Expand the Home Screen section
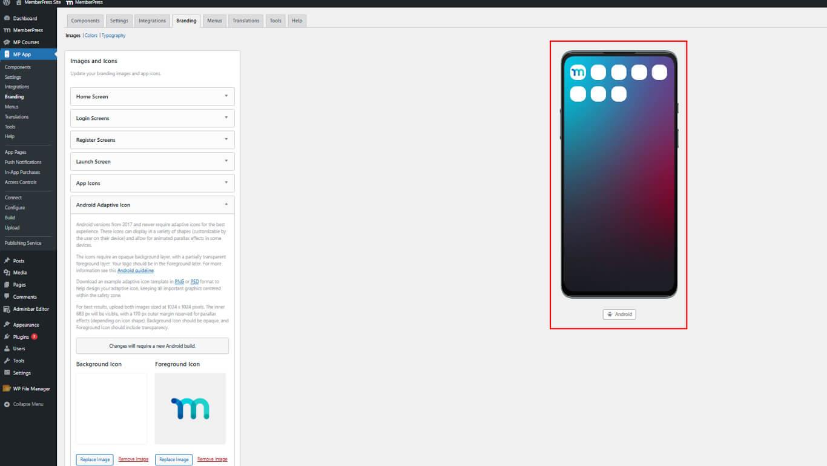 [x=152, y=97]
